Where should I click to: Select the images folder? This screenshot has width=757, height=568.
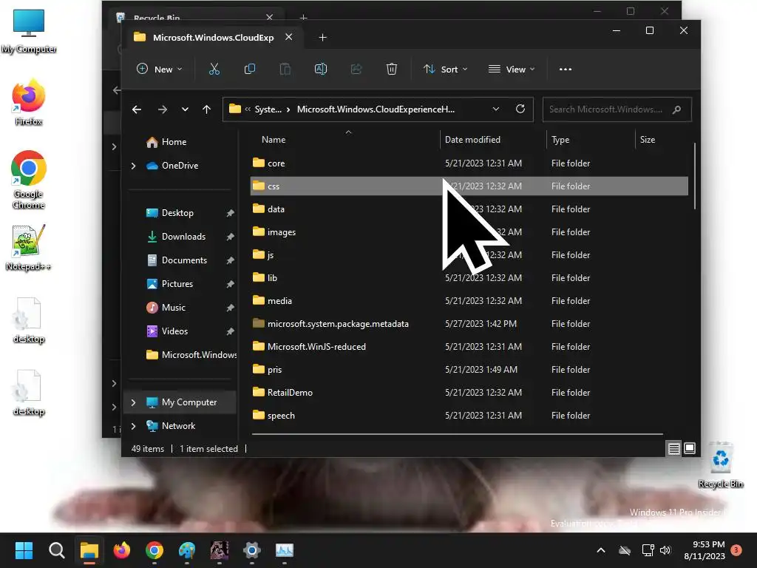coord(469,231)
